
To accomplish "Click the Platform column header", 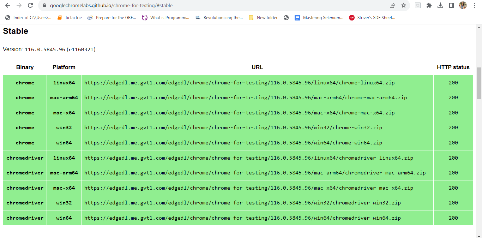I will [64, 67].
